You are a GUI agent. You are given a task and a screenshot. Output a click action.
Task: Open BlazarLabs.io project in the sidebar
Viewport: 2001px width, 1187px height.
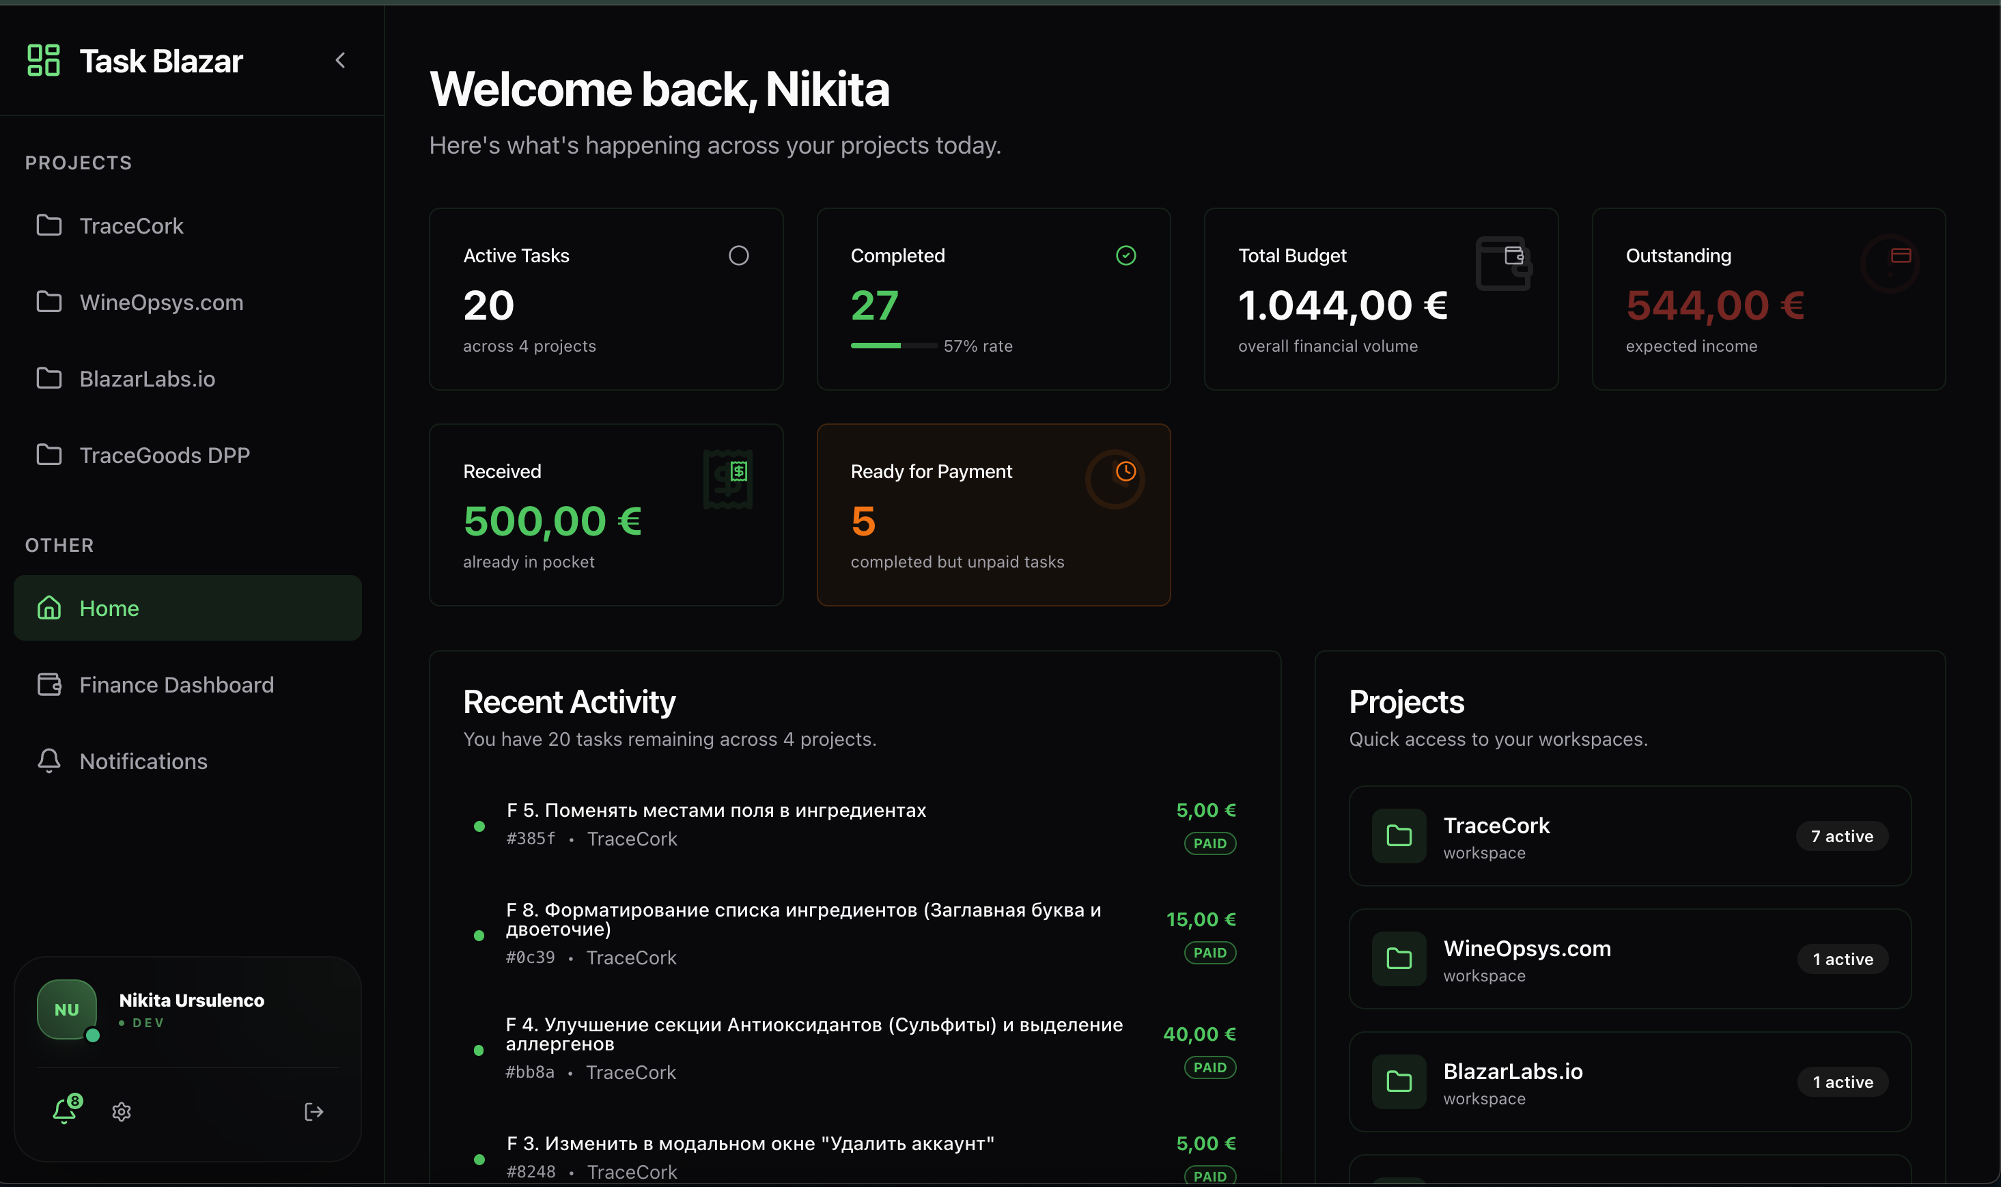pyautogui.click(x=188, y=379)
